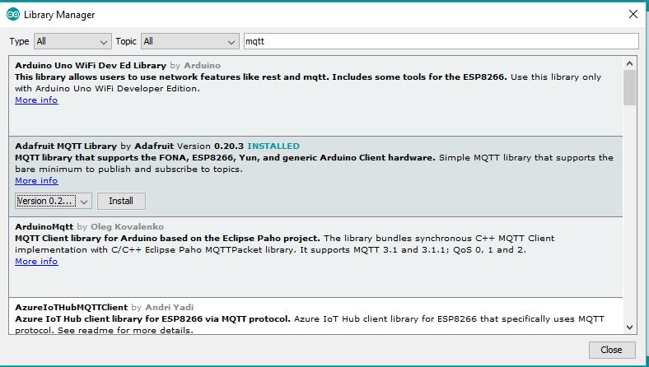Image resolution: width=649 pixels, height=367 pixels.
Task: Open the Topic filter dropdown
Action: 190,41
